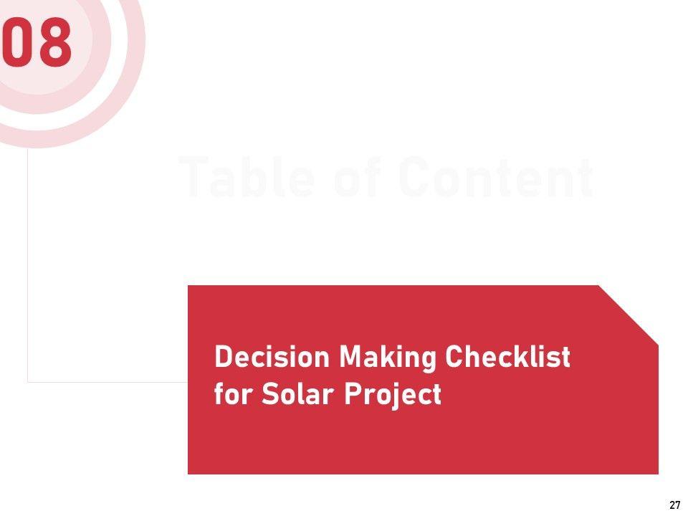The width and height of the screenshot is (688, 516).
Task: Click the faint word "Table" in watermark
Action: (242, 177)
